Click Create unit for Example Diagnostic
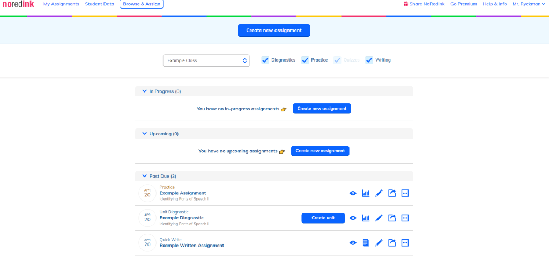Image resolution: width=549 pixels, height=268 pixels. pos(323,218)
